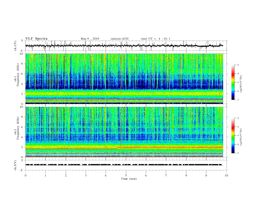Click the '-3' label on ch.1 colorbar

(237, 65)
